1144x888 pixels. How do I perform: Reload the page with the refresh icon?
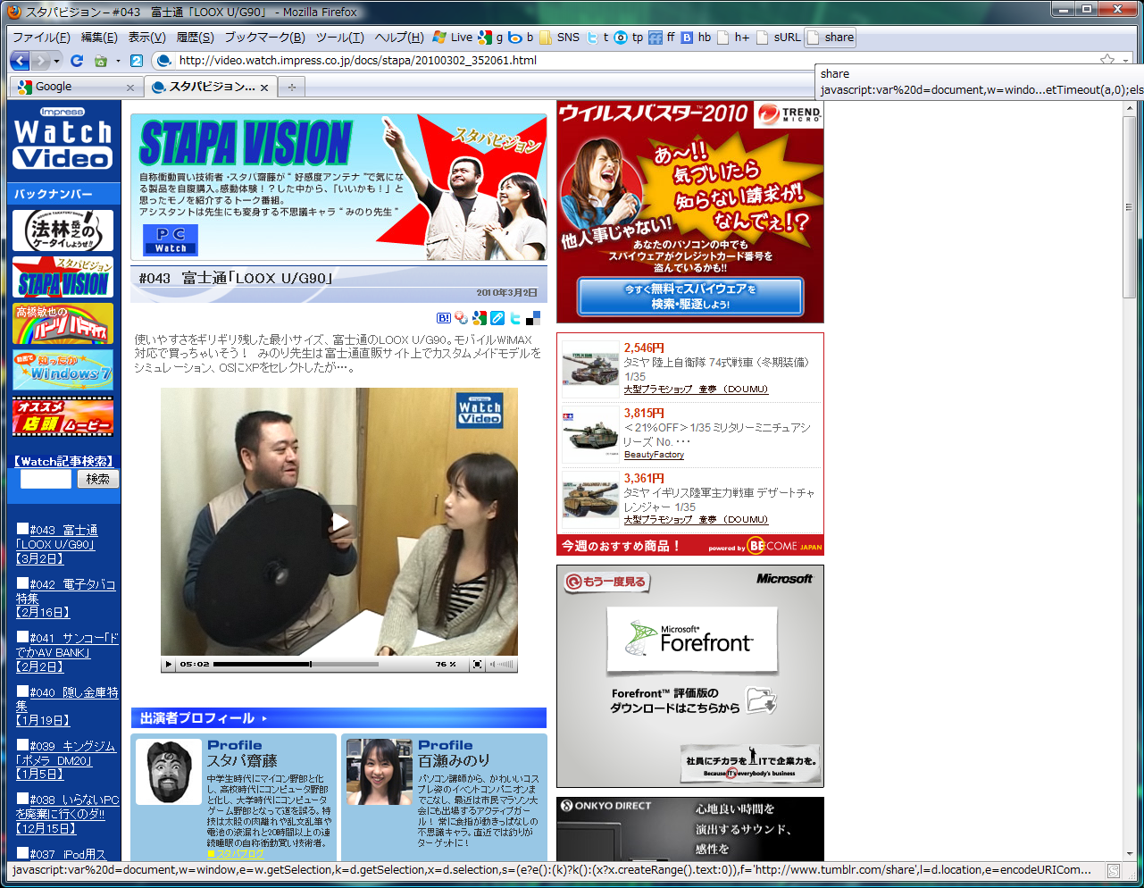[77, 61]
